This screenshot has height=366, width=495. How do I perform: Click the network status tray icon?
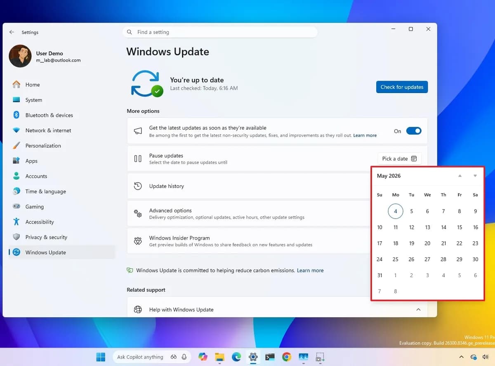pos(474,357)
